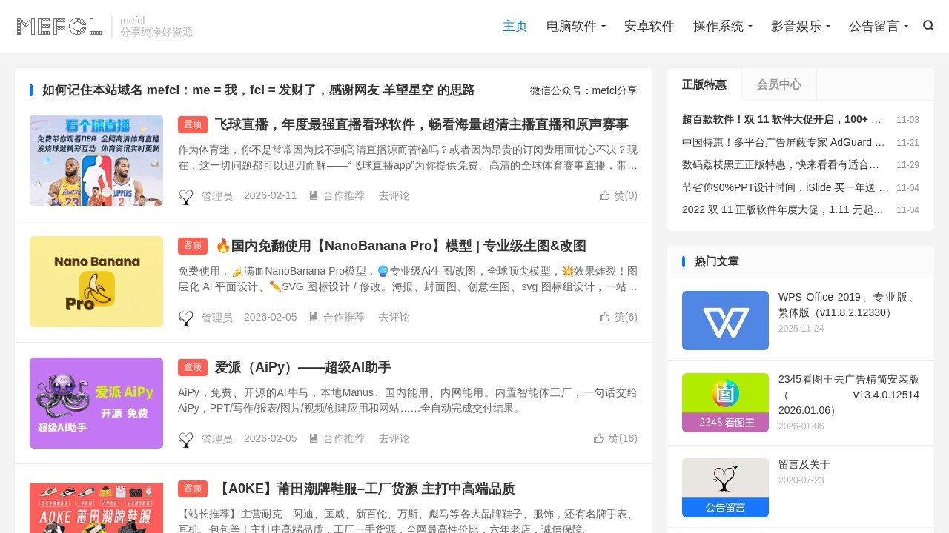
Task: Expand the 电脑软件 dropdown menu
Action: 575,27
